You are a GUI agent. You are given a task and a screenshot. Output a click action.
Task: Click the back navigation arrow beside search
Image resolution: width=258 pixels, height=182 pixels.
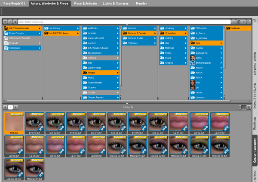(x=5, y=22)
